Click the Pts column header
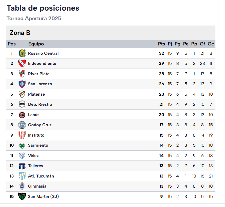Screen dimensions: 225x207 coord(161,44)
